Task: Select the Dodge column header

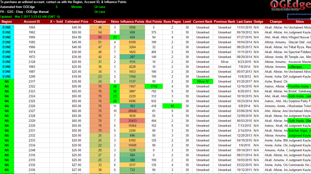Action: [258, 22]
